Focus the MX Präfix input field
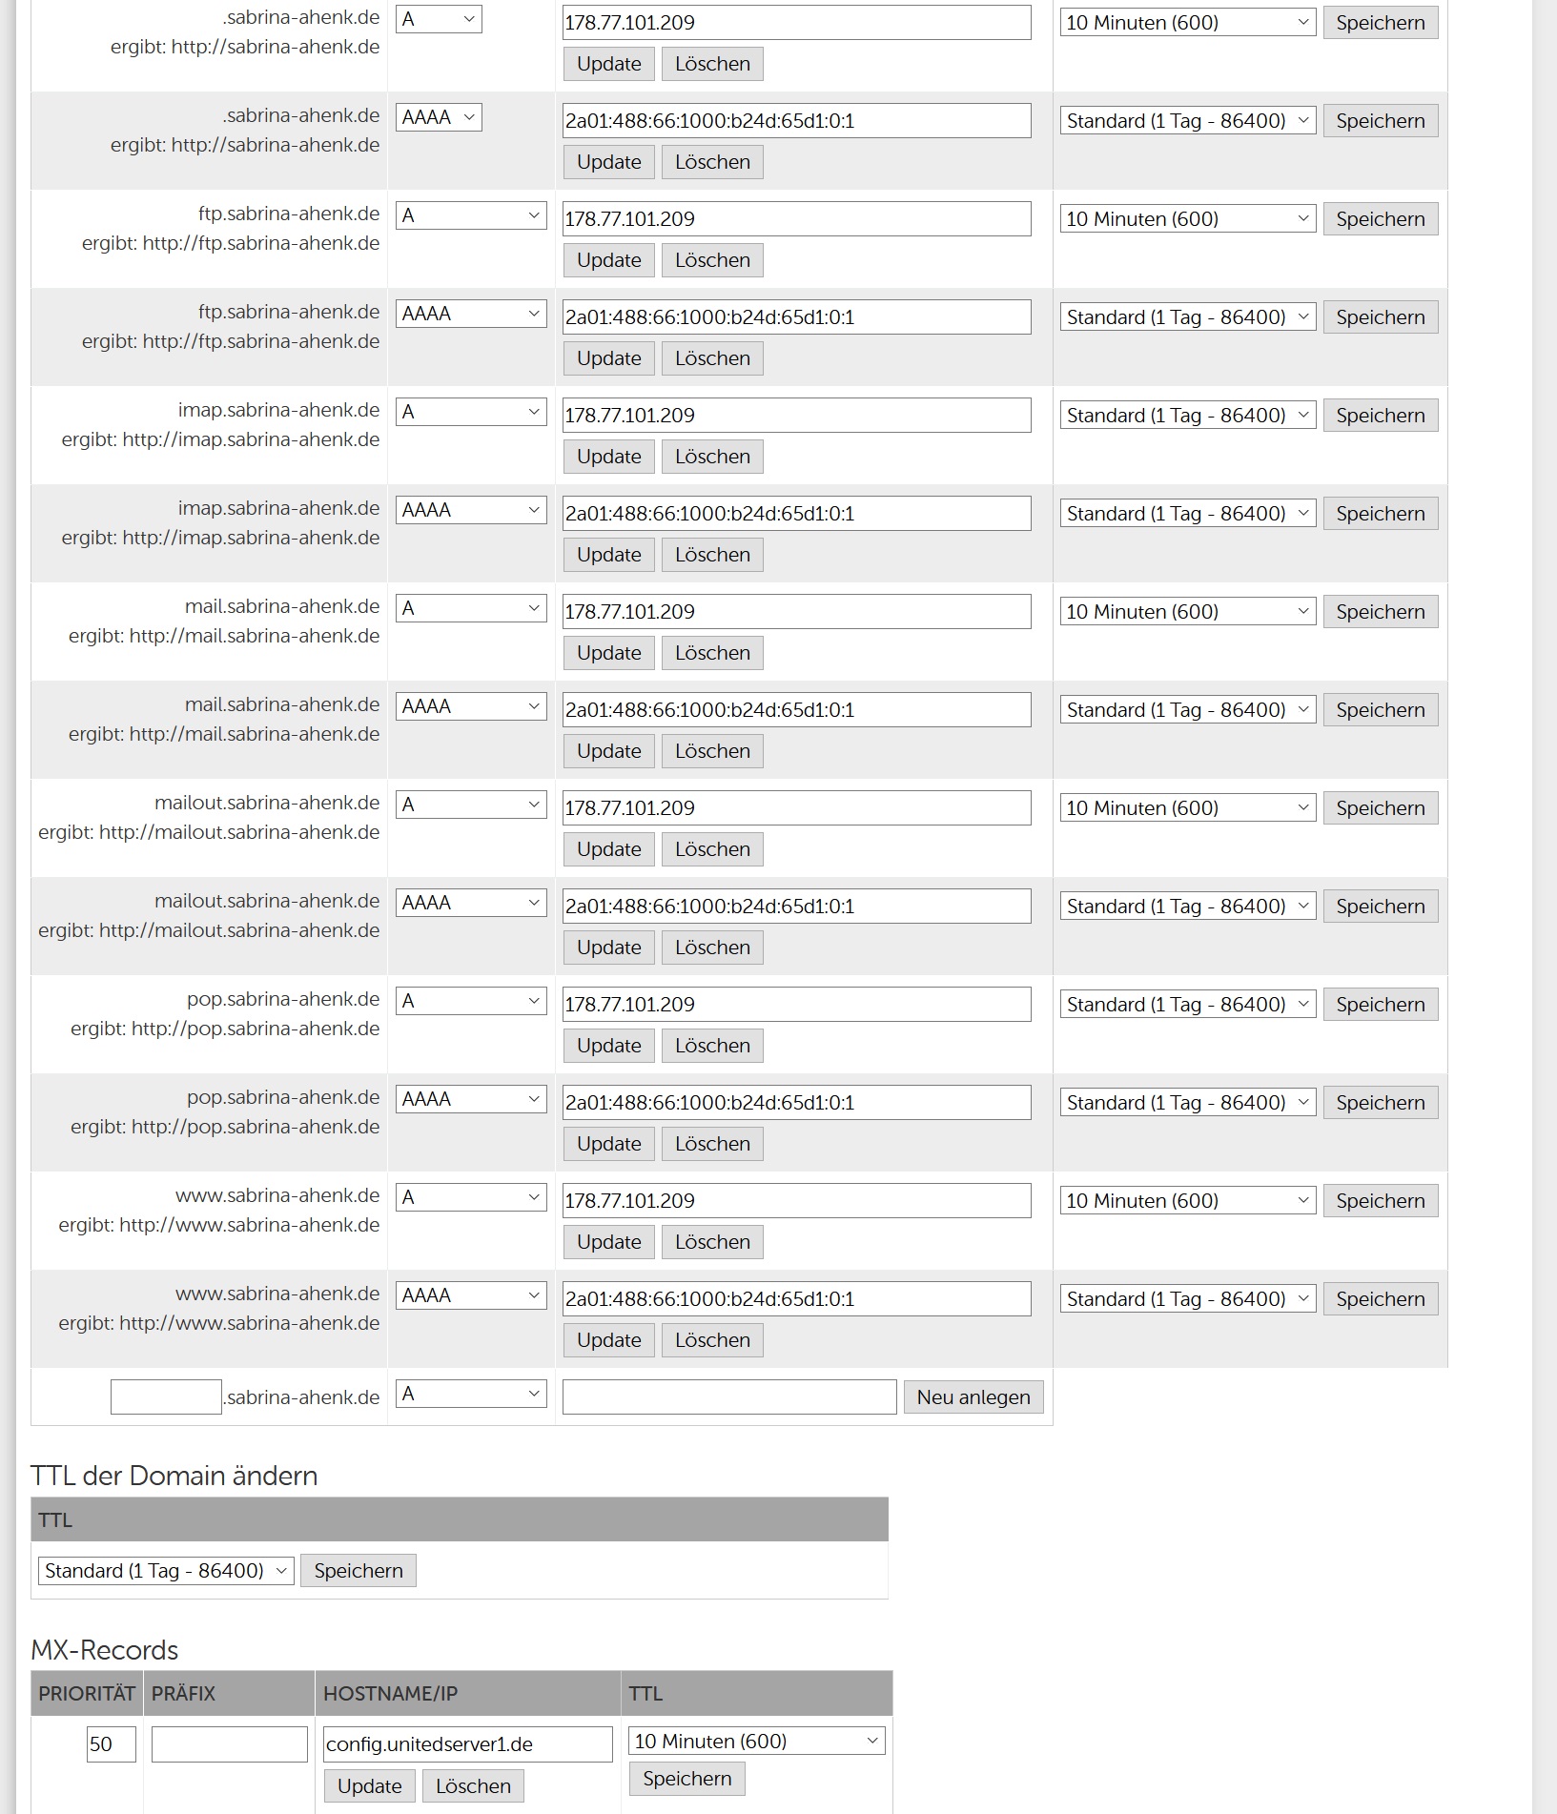Image resolution: width=1557 pixels, height=1814 pixels. tap(229, 1744)
